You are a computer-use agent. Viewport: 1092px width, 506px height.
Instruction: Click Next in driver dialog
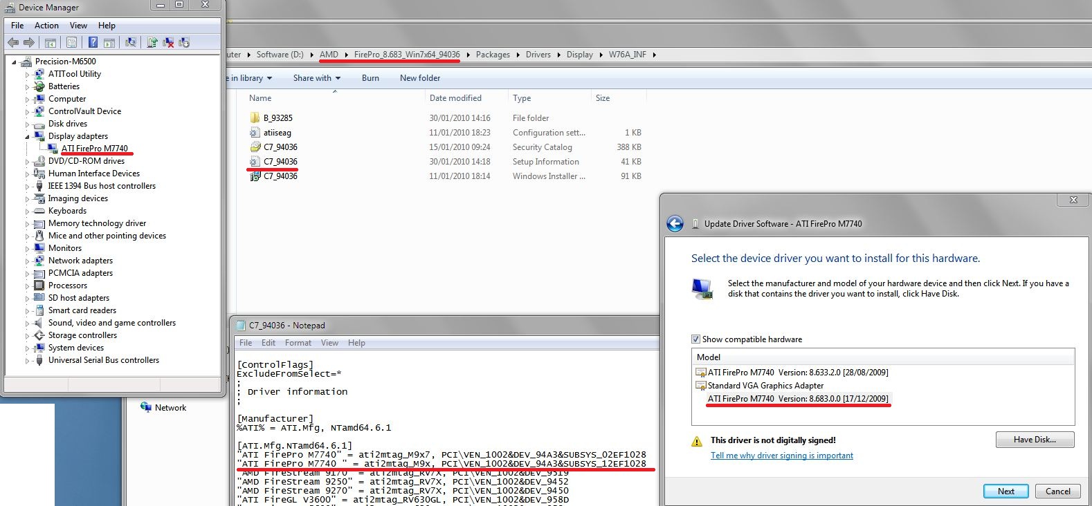[x=1006, y=491]
